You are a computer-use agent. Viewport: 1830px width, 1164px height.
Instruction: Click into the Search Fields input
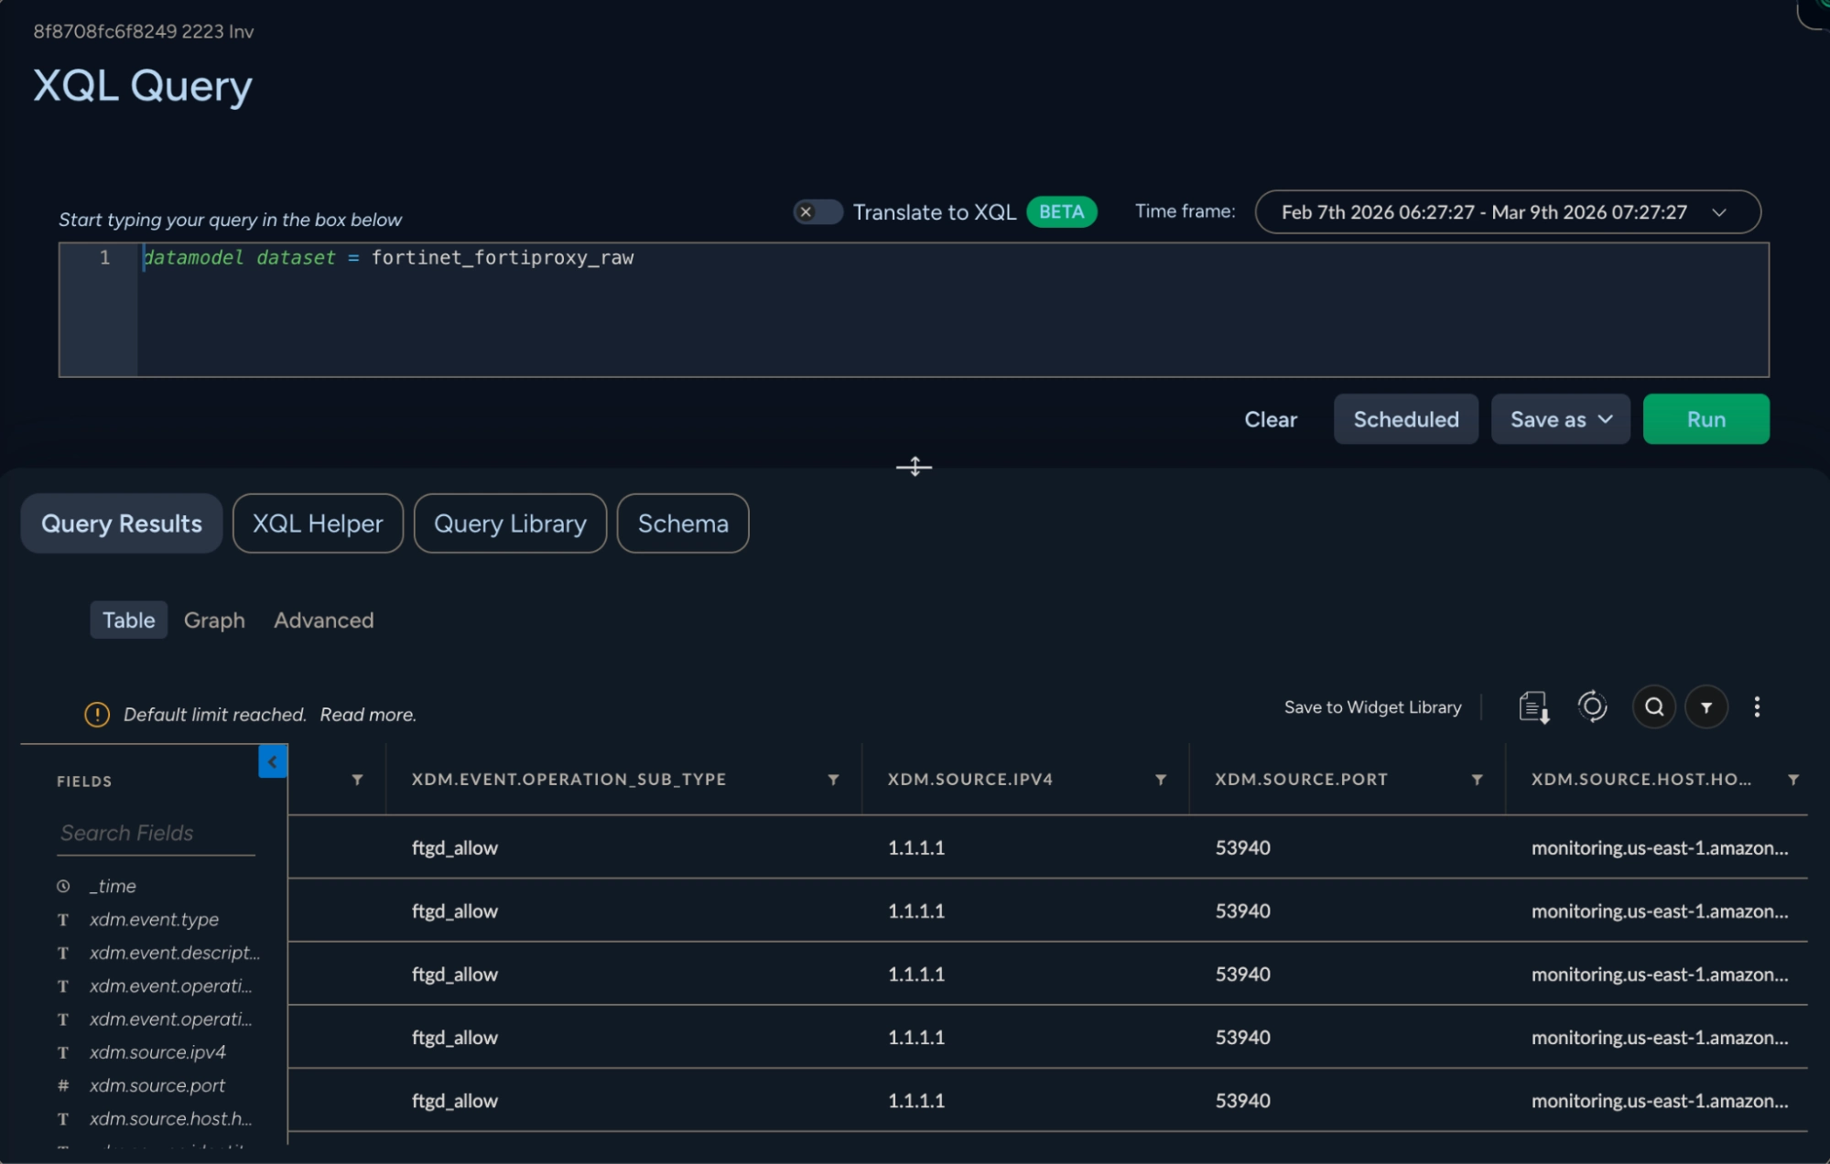[x=156, y=833]
